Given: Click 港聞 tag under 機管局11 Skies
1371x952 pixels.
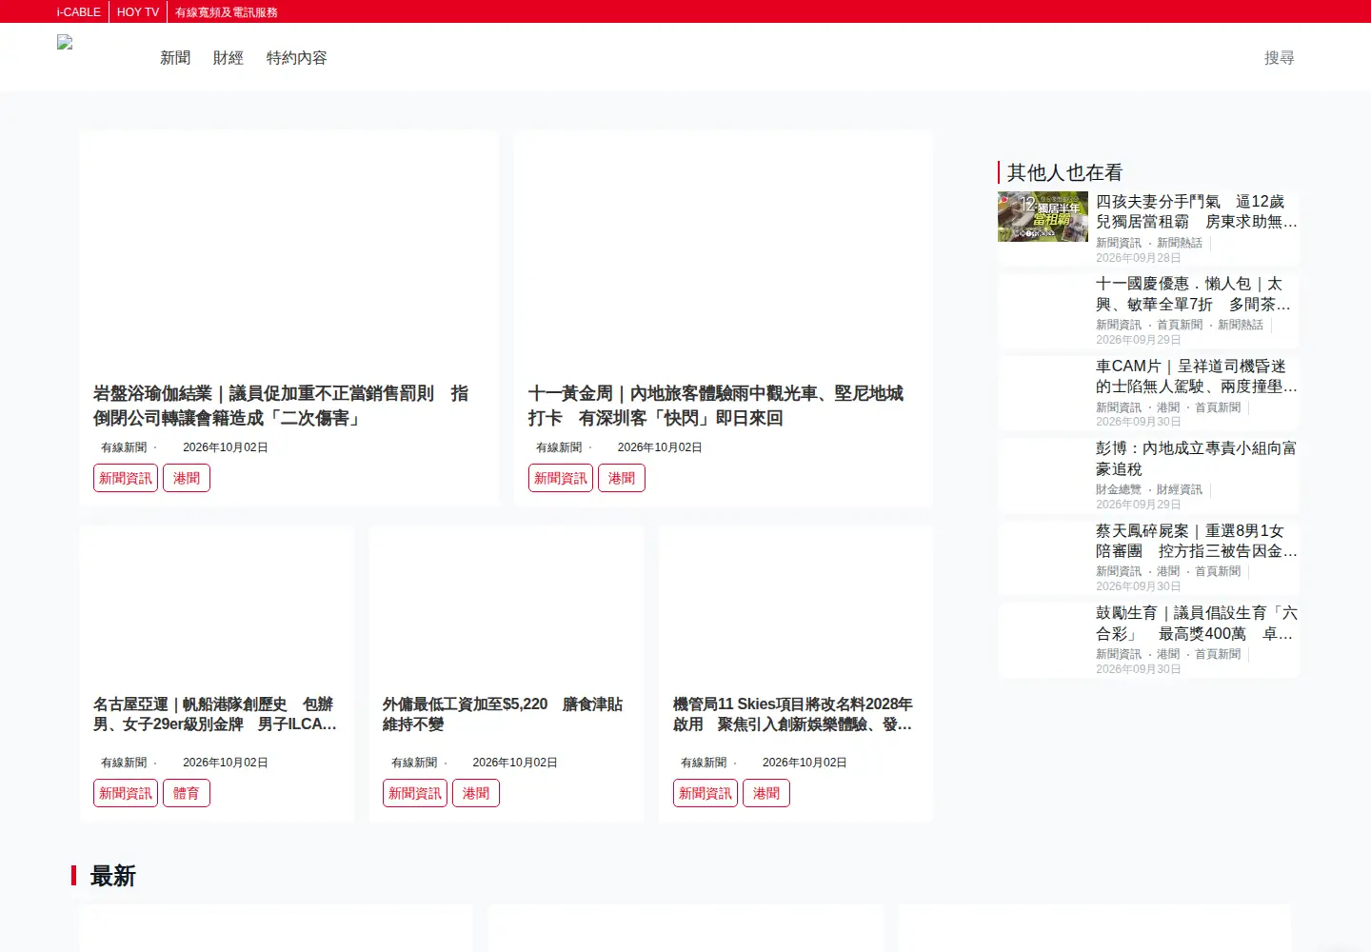Looking at the screenshot, I should pos(766,793).
